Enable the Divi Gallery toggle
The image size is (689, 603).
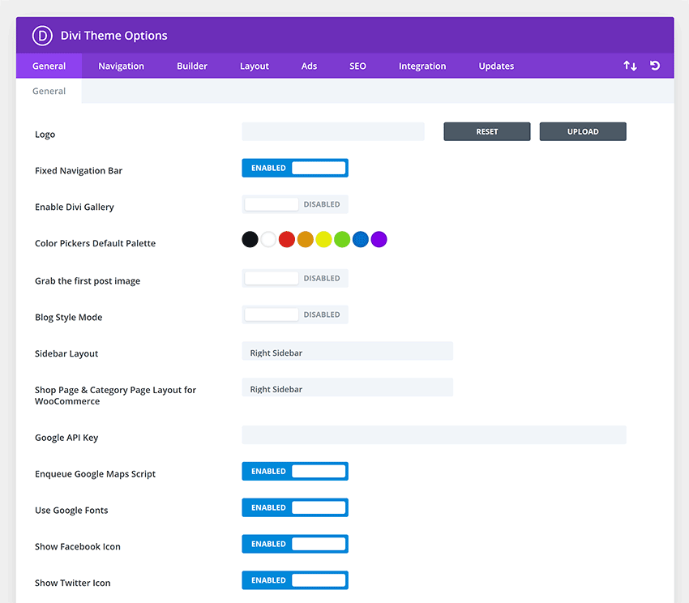point(295,204)
